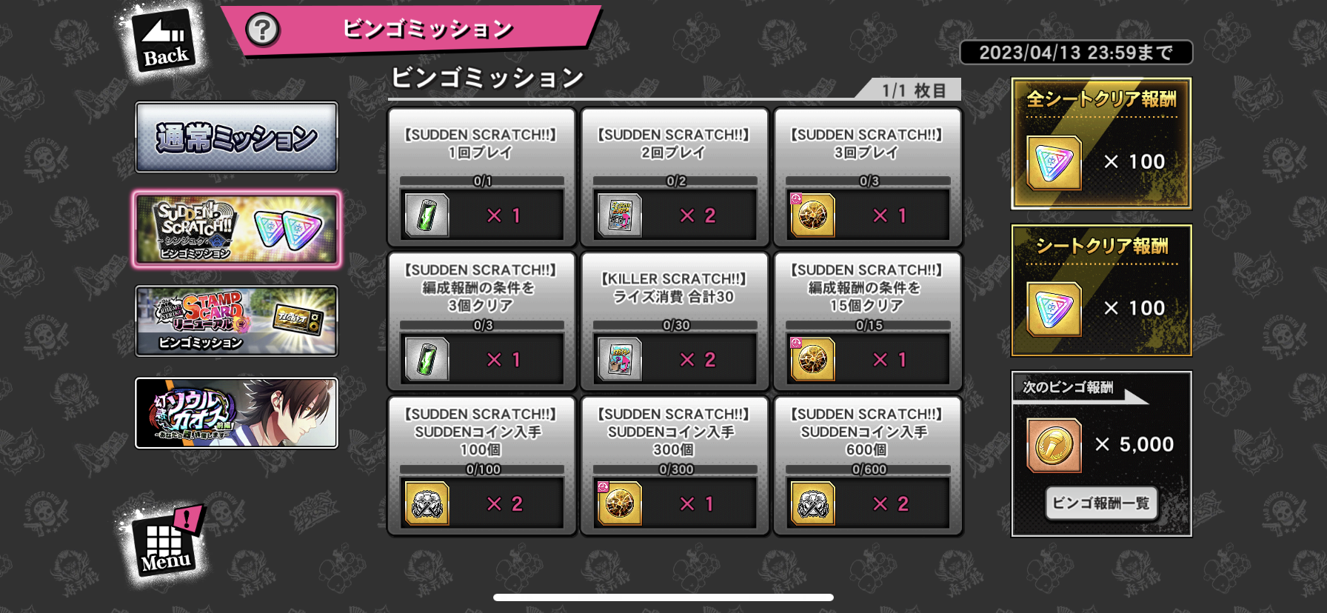Tap triangle gem icon in 全シートクリア報酬
1327x613 pixels.
1054,163
